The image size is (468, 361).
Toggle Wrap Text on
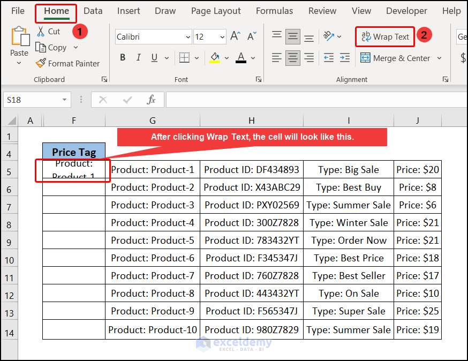coord(384,36)
